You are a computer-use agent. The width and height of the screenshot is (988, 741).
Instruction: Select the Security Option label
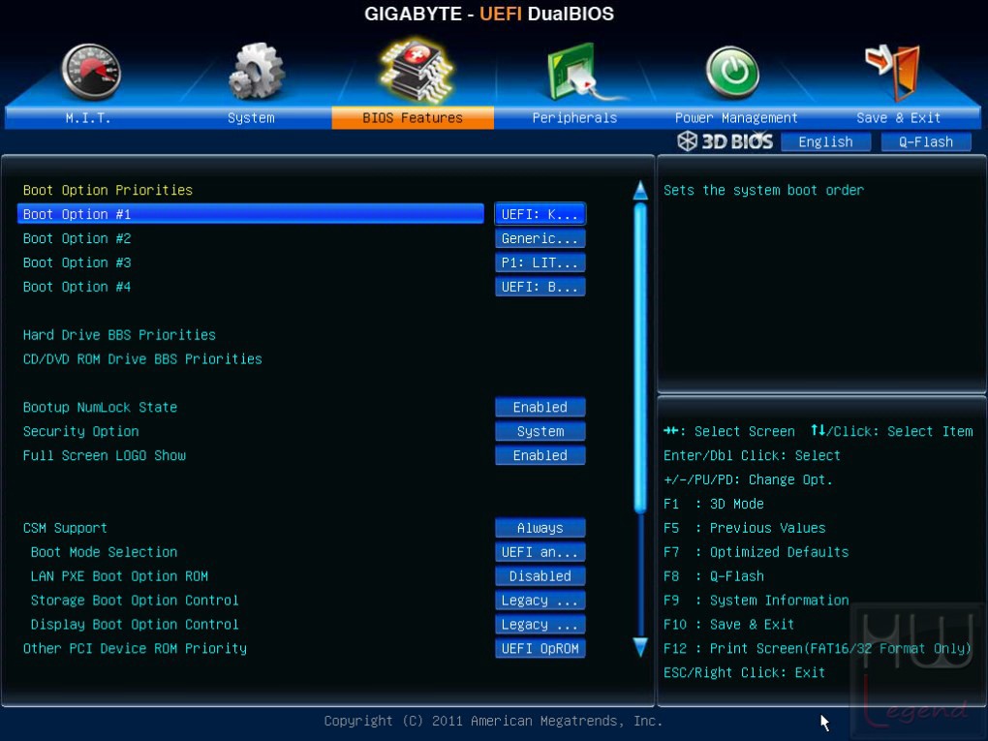(80, 431)
